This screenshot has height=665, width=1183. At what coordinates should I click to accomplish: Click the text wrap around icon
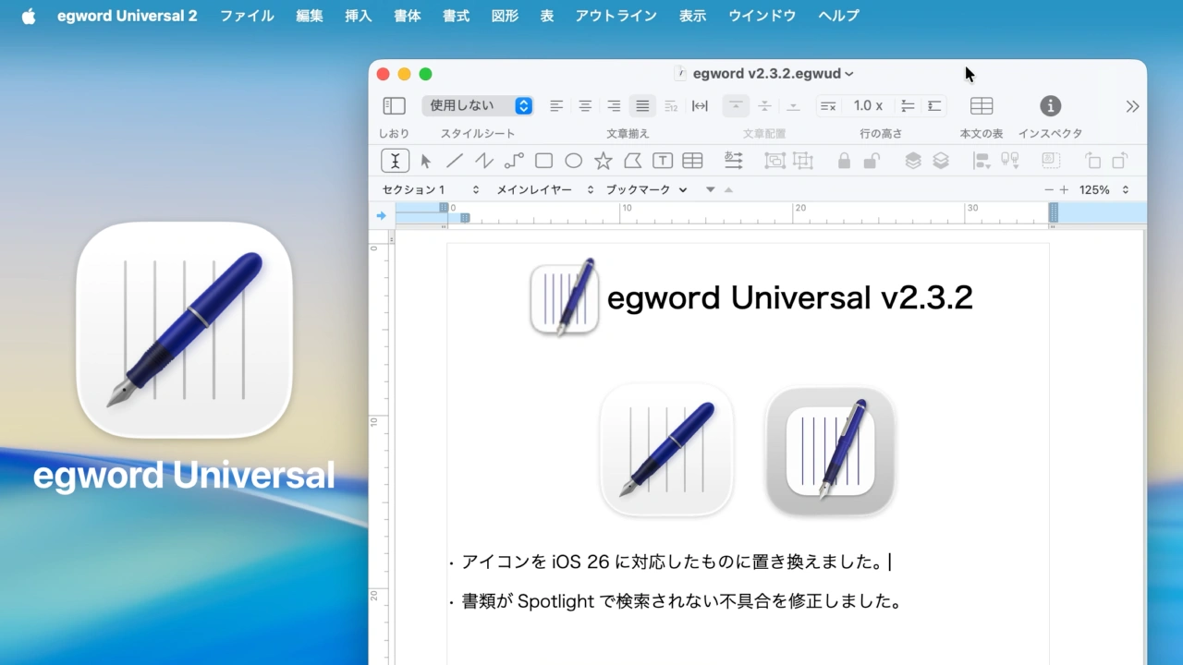tap(1051, 161)
